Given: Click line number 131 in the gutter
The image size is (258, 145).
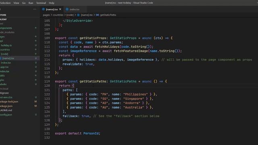Looking at the screenshot, I should click(47, 133).
